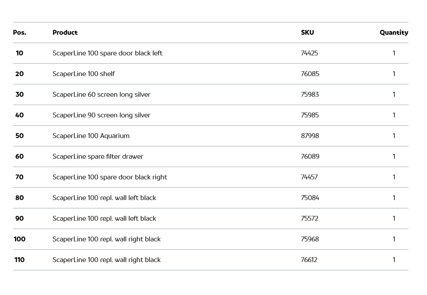
Task: Click SKU number 75084
Action: (310, 198)
